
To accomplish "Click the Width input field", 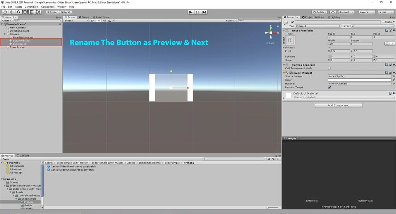I will click(x=339, y=44).
